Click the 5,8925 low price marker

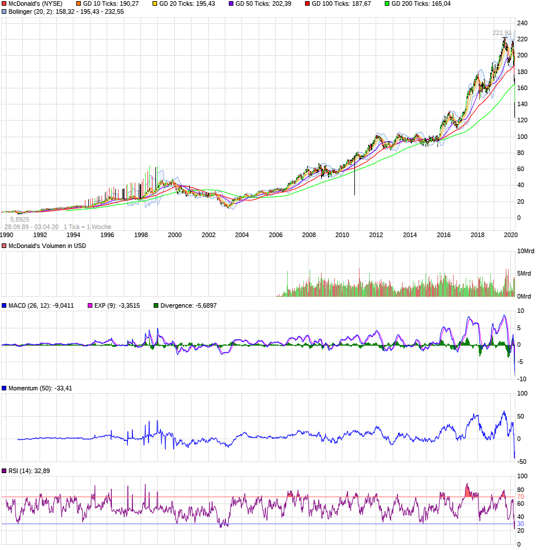click(19, 219)
